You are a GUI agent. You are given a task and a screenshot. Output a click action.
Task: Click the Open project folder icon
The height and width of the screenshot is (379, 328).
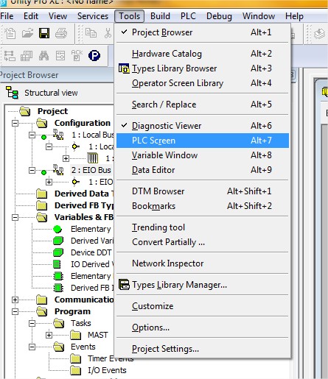[x=27, y=33]
